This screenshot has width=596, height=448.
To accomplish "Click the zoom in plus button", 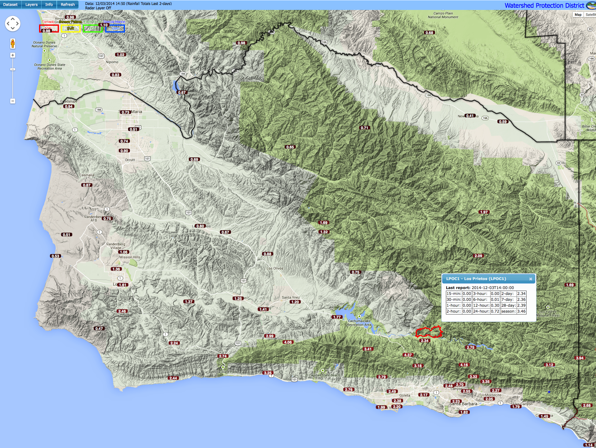I will click(x=13, y=55).
